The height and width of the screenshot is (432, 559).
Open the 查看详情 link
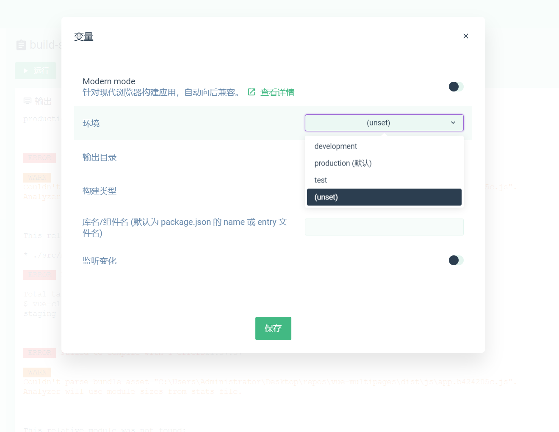[x=277, y=92]
